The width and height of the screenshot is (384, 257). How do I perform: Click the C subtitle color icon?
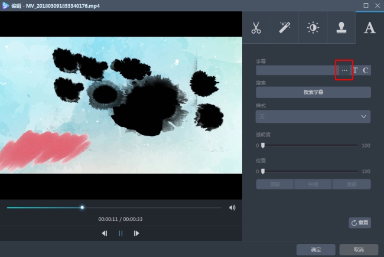[366, 70]
